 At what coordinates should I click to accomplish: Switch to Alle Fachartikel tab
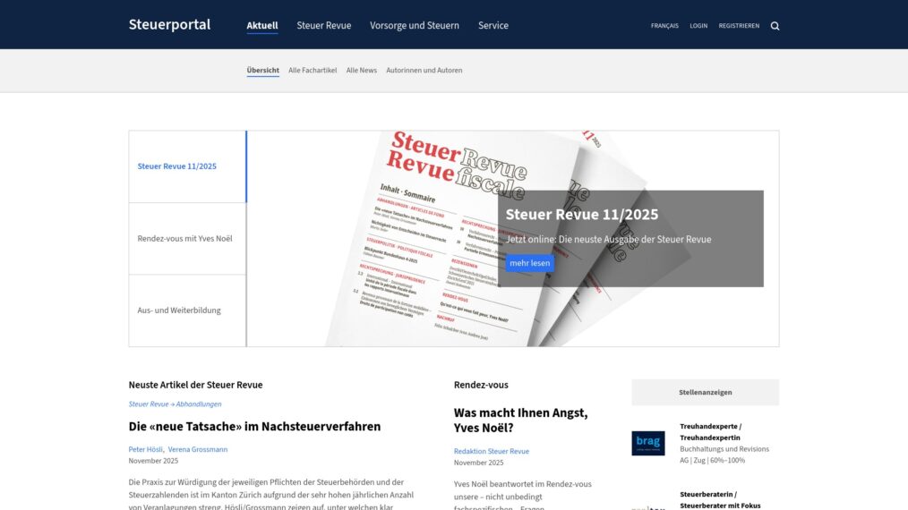313,70
